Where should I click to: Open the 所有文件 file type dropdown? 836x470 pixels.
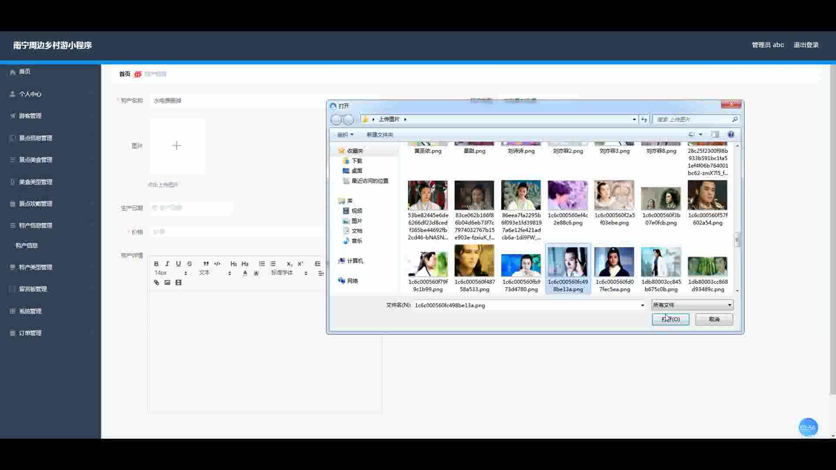[x=692, y=305]
